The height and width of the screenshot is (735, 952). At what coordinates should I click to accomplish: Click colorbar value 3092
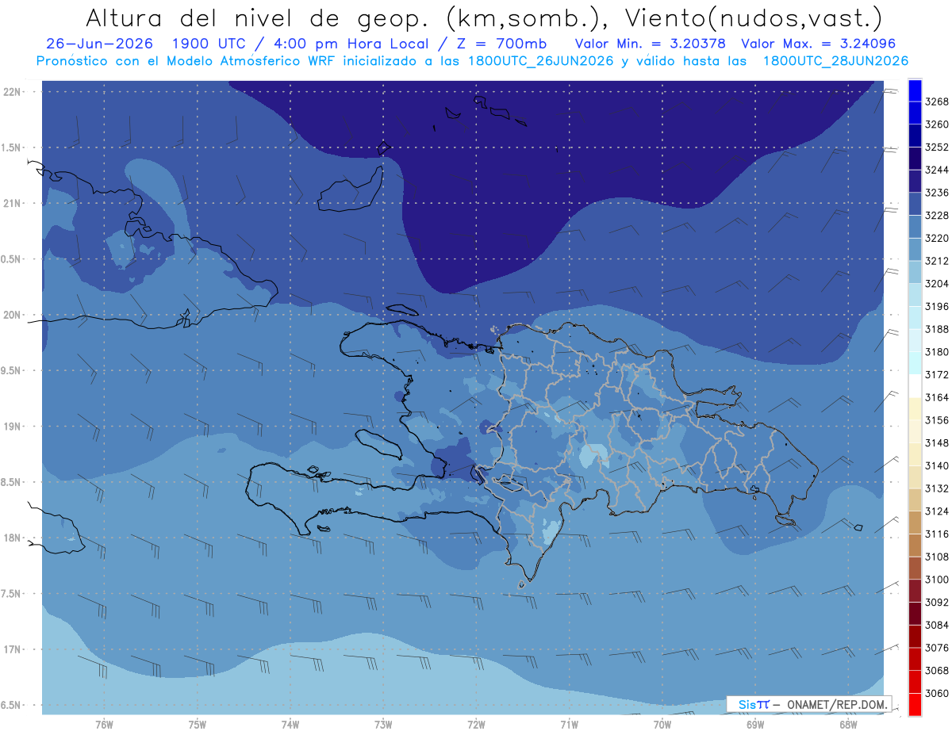pos(937,603)
